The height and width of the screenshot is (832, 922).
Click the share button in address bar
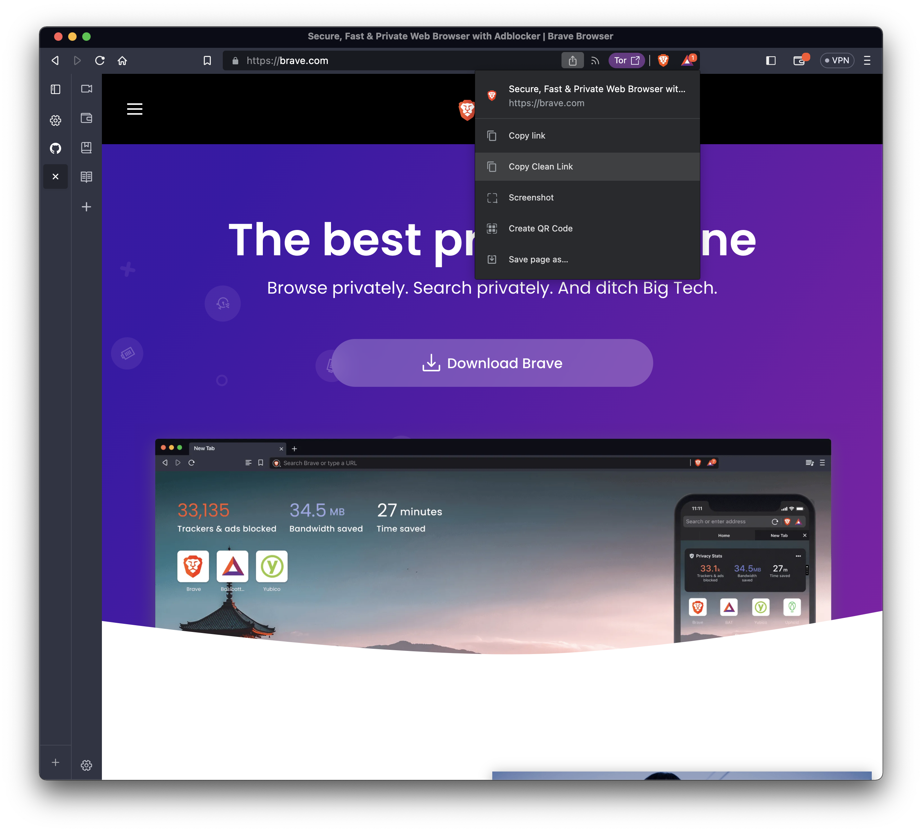coord(572,60)
